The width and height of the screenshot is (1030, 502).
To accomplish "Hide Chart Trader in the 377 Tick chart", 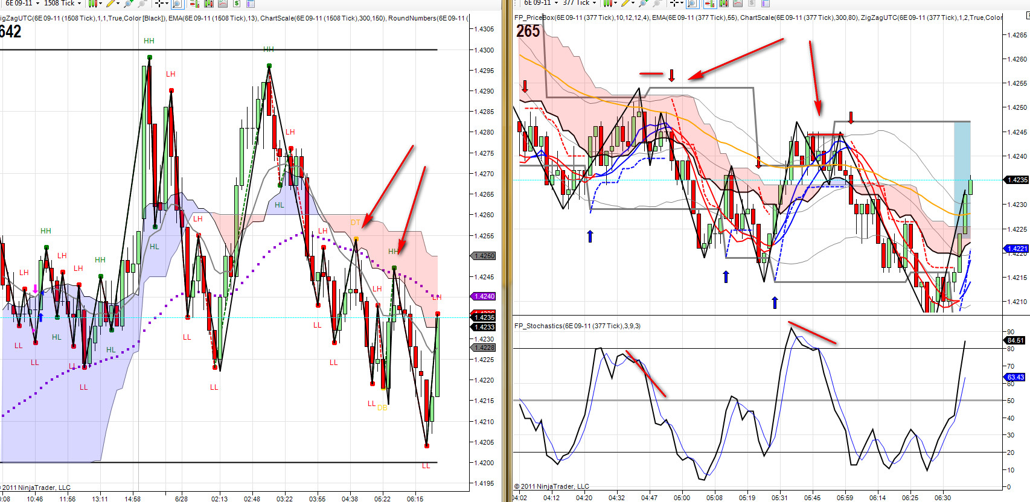I will (710, 3).
